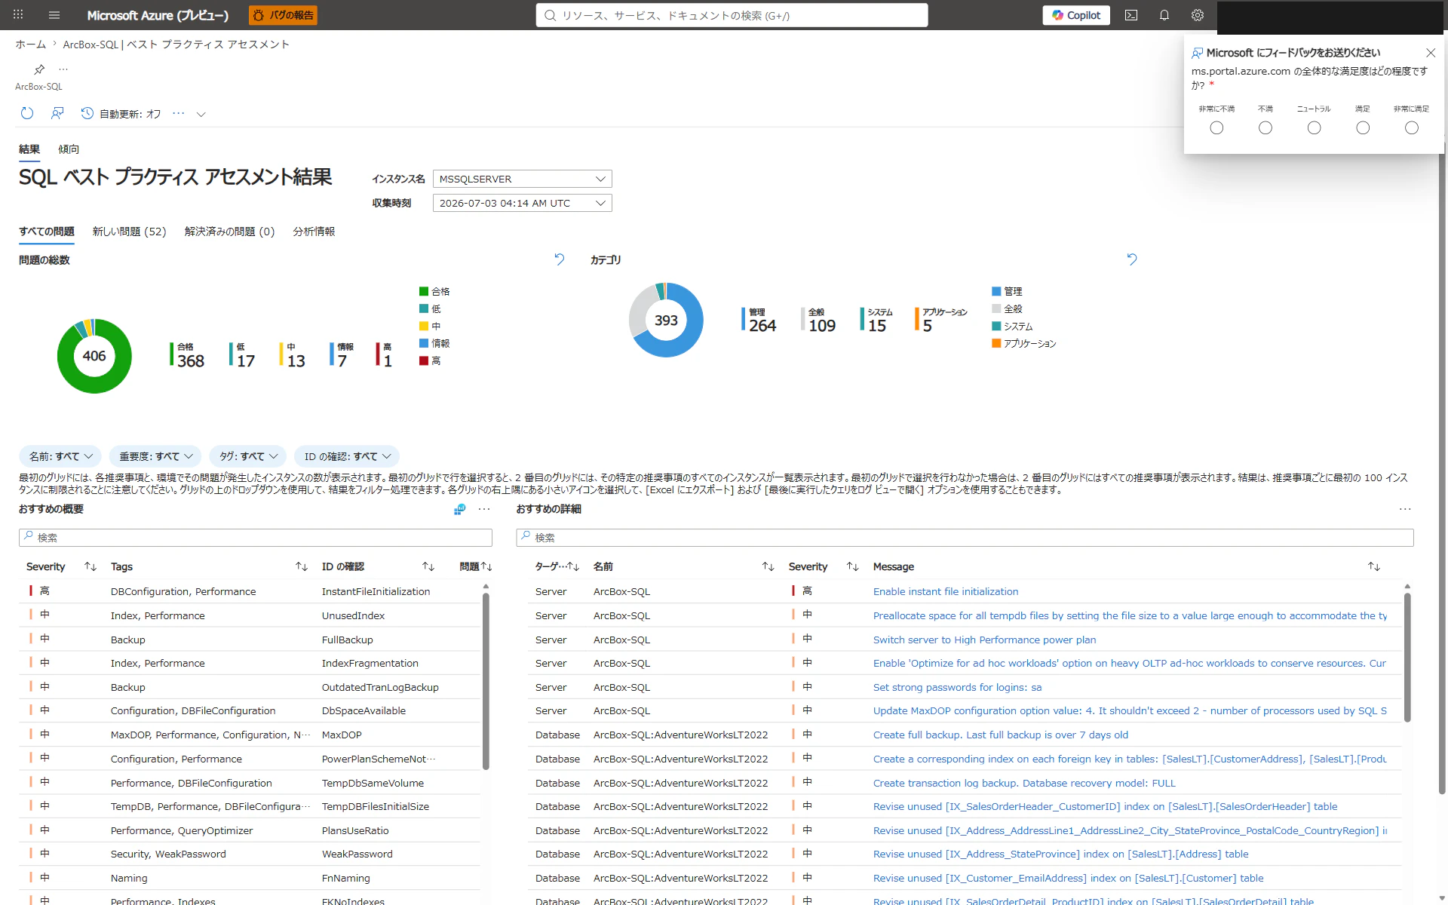Sort details grid by Severity column
Screen dimensions: 1448x905
tap(852, 566)
